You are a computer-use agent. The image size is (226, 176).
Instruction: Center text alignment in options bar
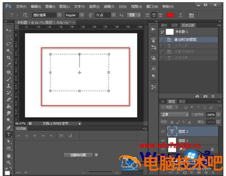click(x=154, y=15)
